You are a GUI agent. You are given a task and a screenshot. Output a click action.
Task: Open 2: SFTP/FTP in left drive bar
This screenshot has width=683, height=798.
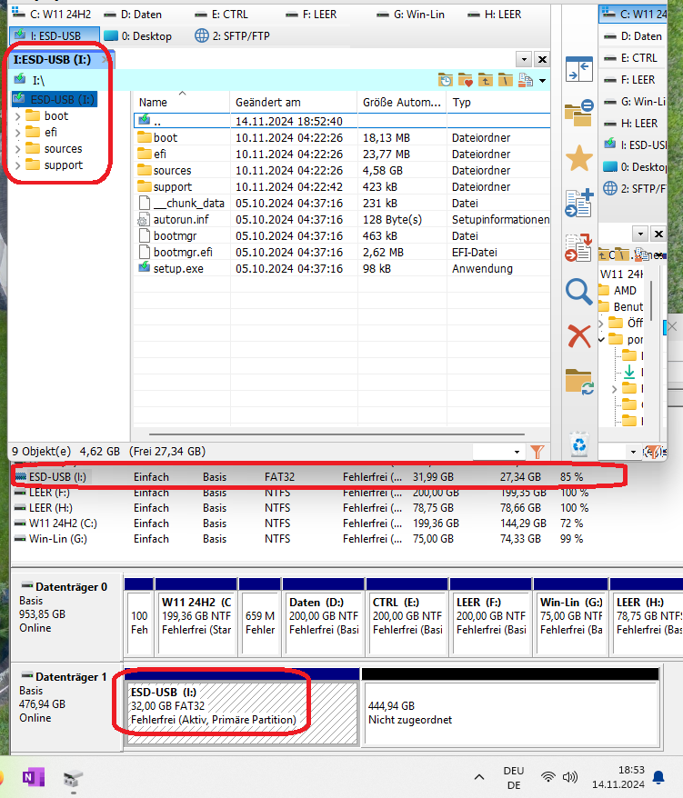click(233, 36)
